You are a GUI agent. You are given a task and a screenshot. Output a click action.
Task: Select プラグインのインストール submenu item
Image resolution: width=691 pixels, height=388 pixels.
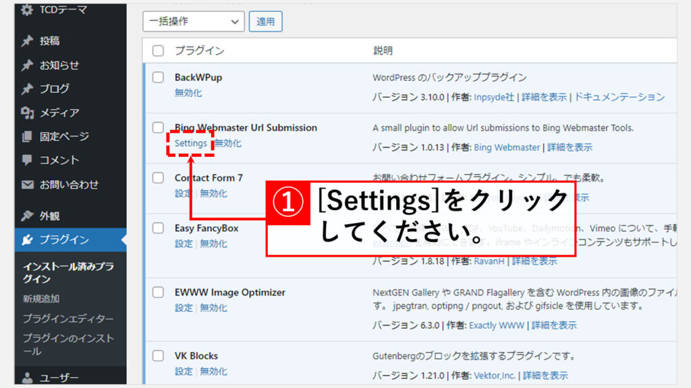[68, 344]
